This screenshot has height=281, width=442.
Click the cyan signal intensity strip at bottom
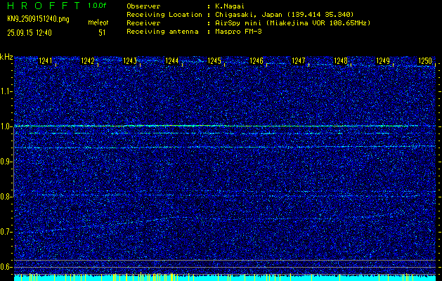coord(225,277)
